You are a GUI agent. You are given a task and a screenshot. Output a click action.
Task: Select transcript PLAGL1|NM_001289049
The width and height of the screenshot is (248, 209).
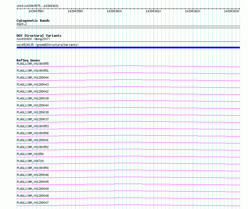tap(33, 189)
